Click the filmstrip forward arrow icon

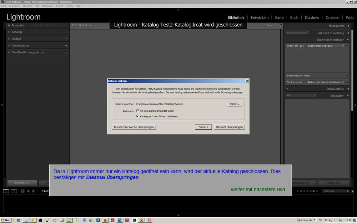click(x=34, y=191)
